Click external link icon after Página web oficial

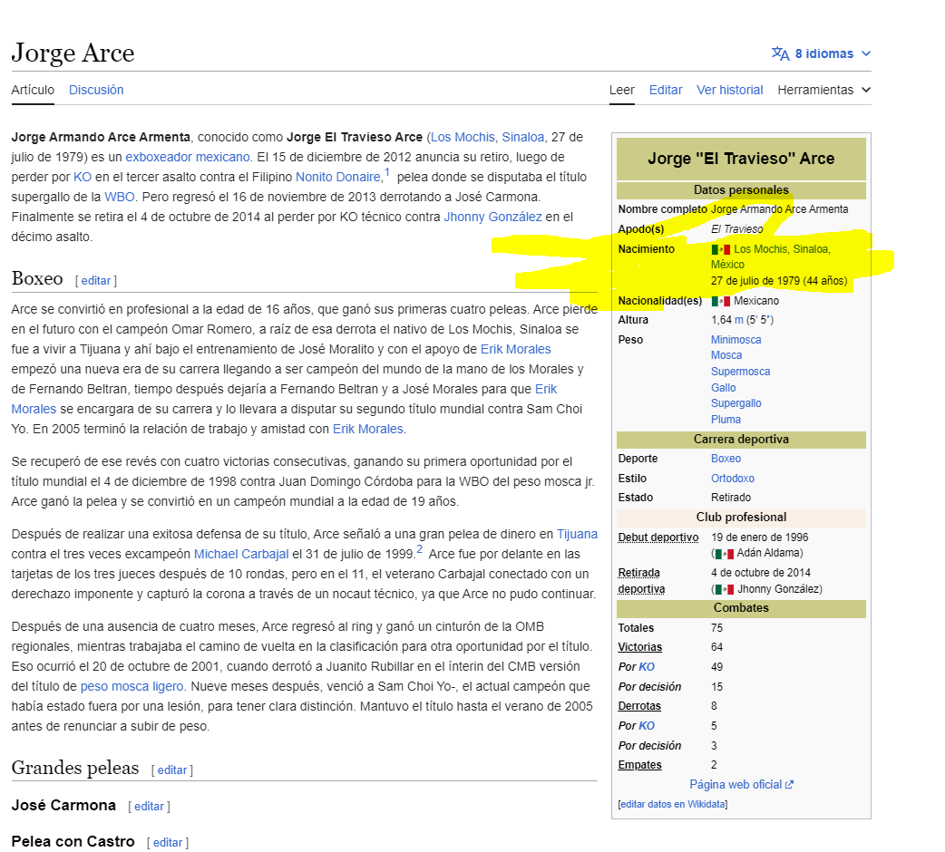pyautogui.click(x=790, y=785)
